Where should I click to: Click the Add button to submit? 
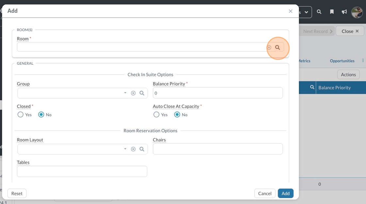pyautogui.click(x=286, y=193)
